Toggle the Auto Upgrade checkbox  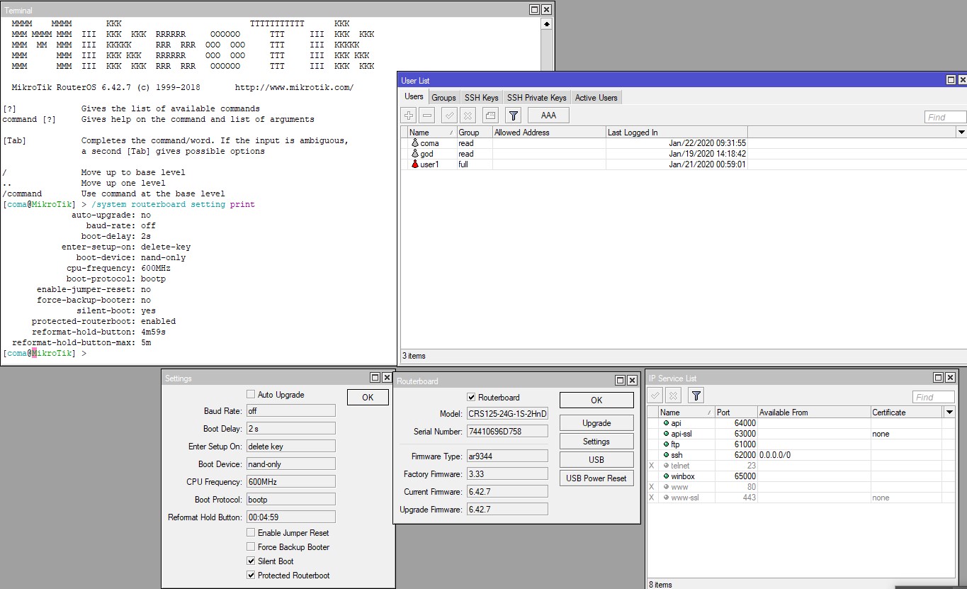[x=251, y=394]
